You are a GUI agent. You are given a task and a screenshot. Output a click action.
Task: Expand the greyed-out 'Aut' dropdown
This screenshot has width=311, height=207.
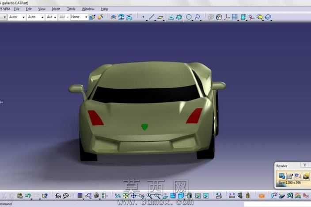click(64, 17)
